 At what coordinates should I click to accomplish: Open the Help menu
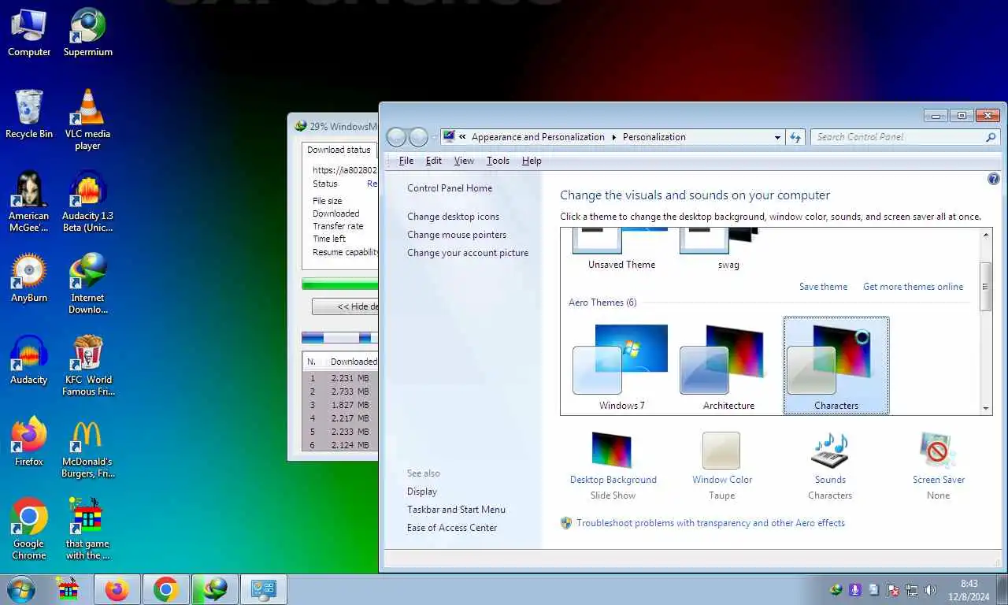(x=532, y=161)
